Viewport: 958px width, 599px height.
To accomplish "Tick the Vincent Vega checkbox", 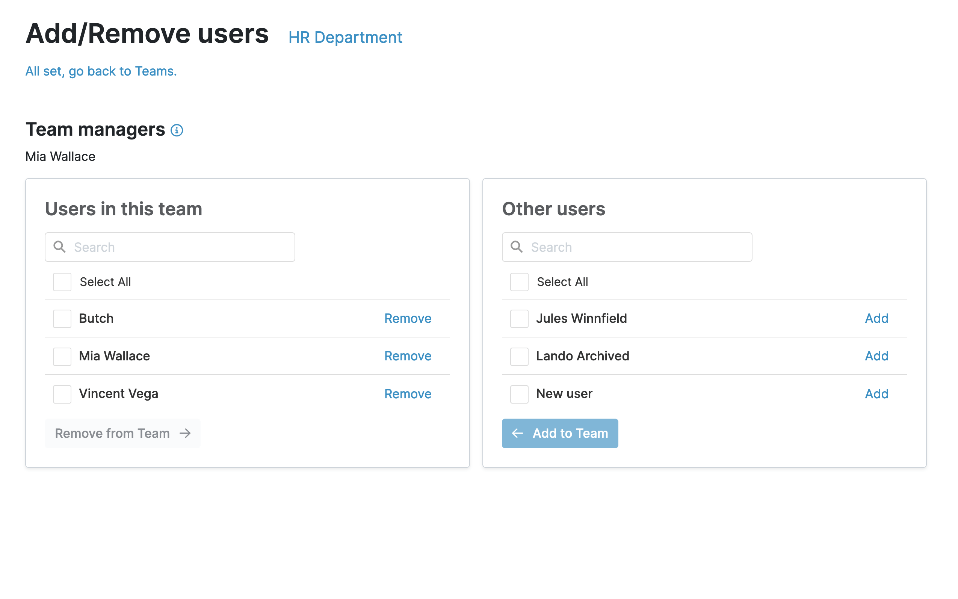I will (62, 394).
